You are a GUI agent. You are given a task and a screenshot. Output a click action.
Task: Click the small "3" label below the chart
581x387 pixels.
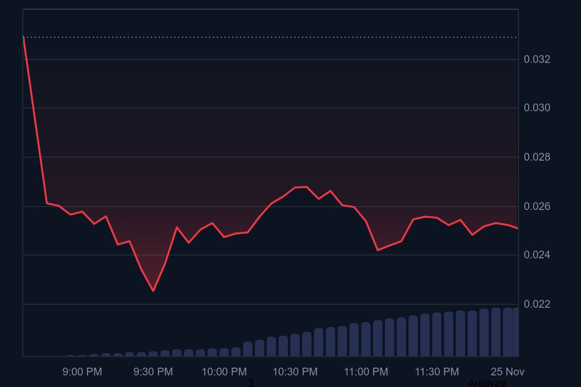[x=250, y=382]
